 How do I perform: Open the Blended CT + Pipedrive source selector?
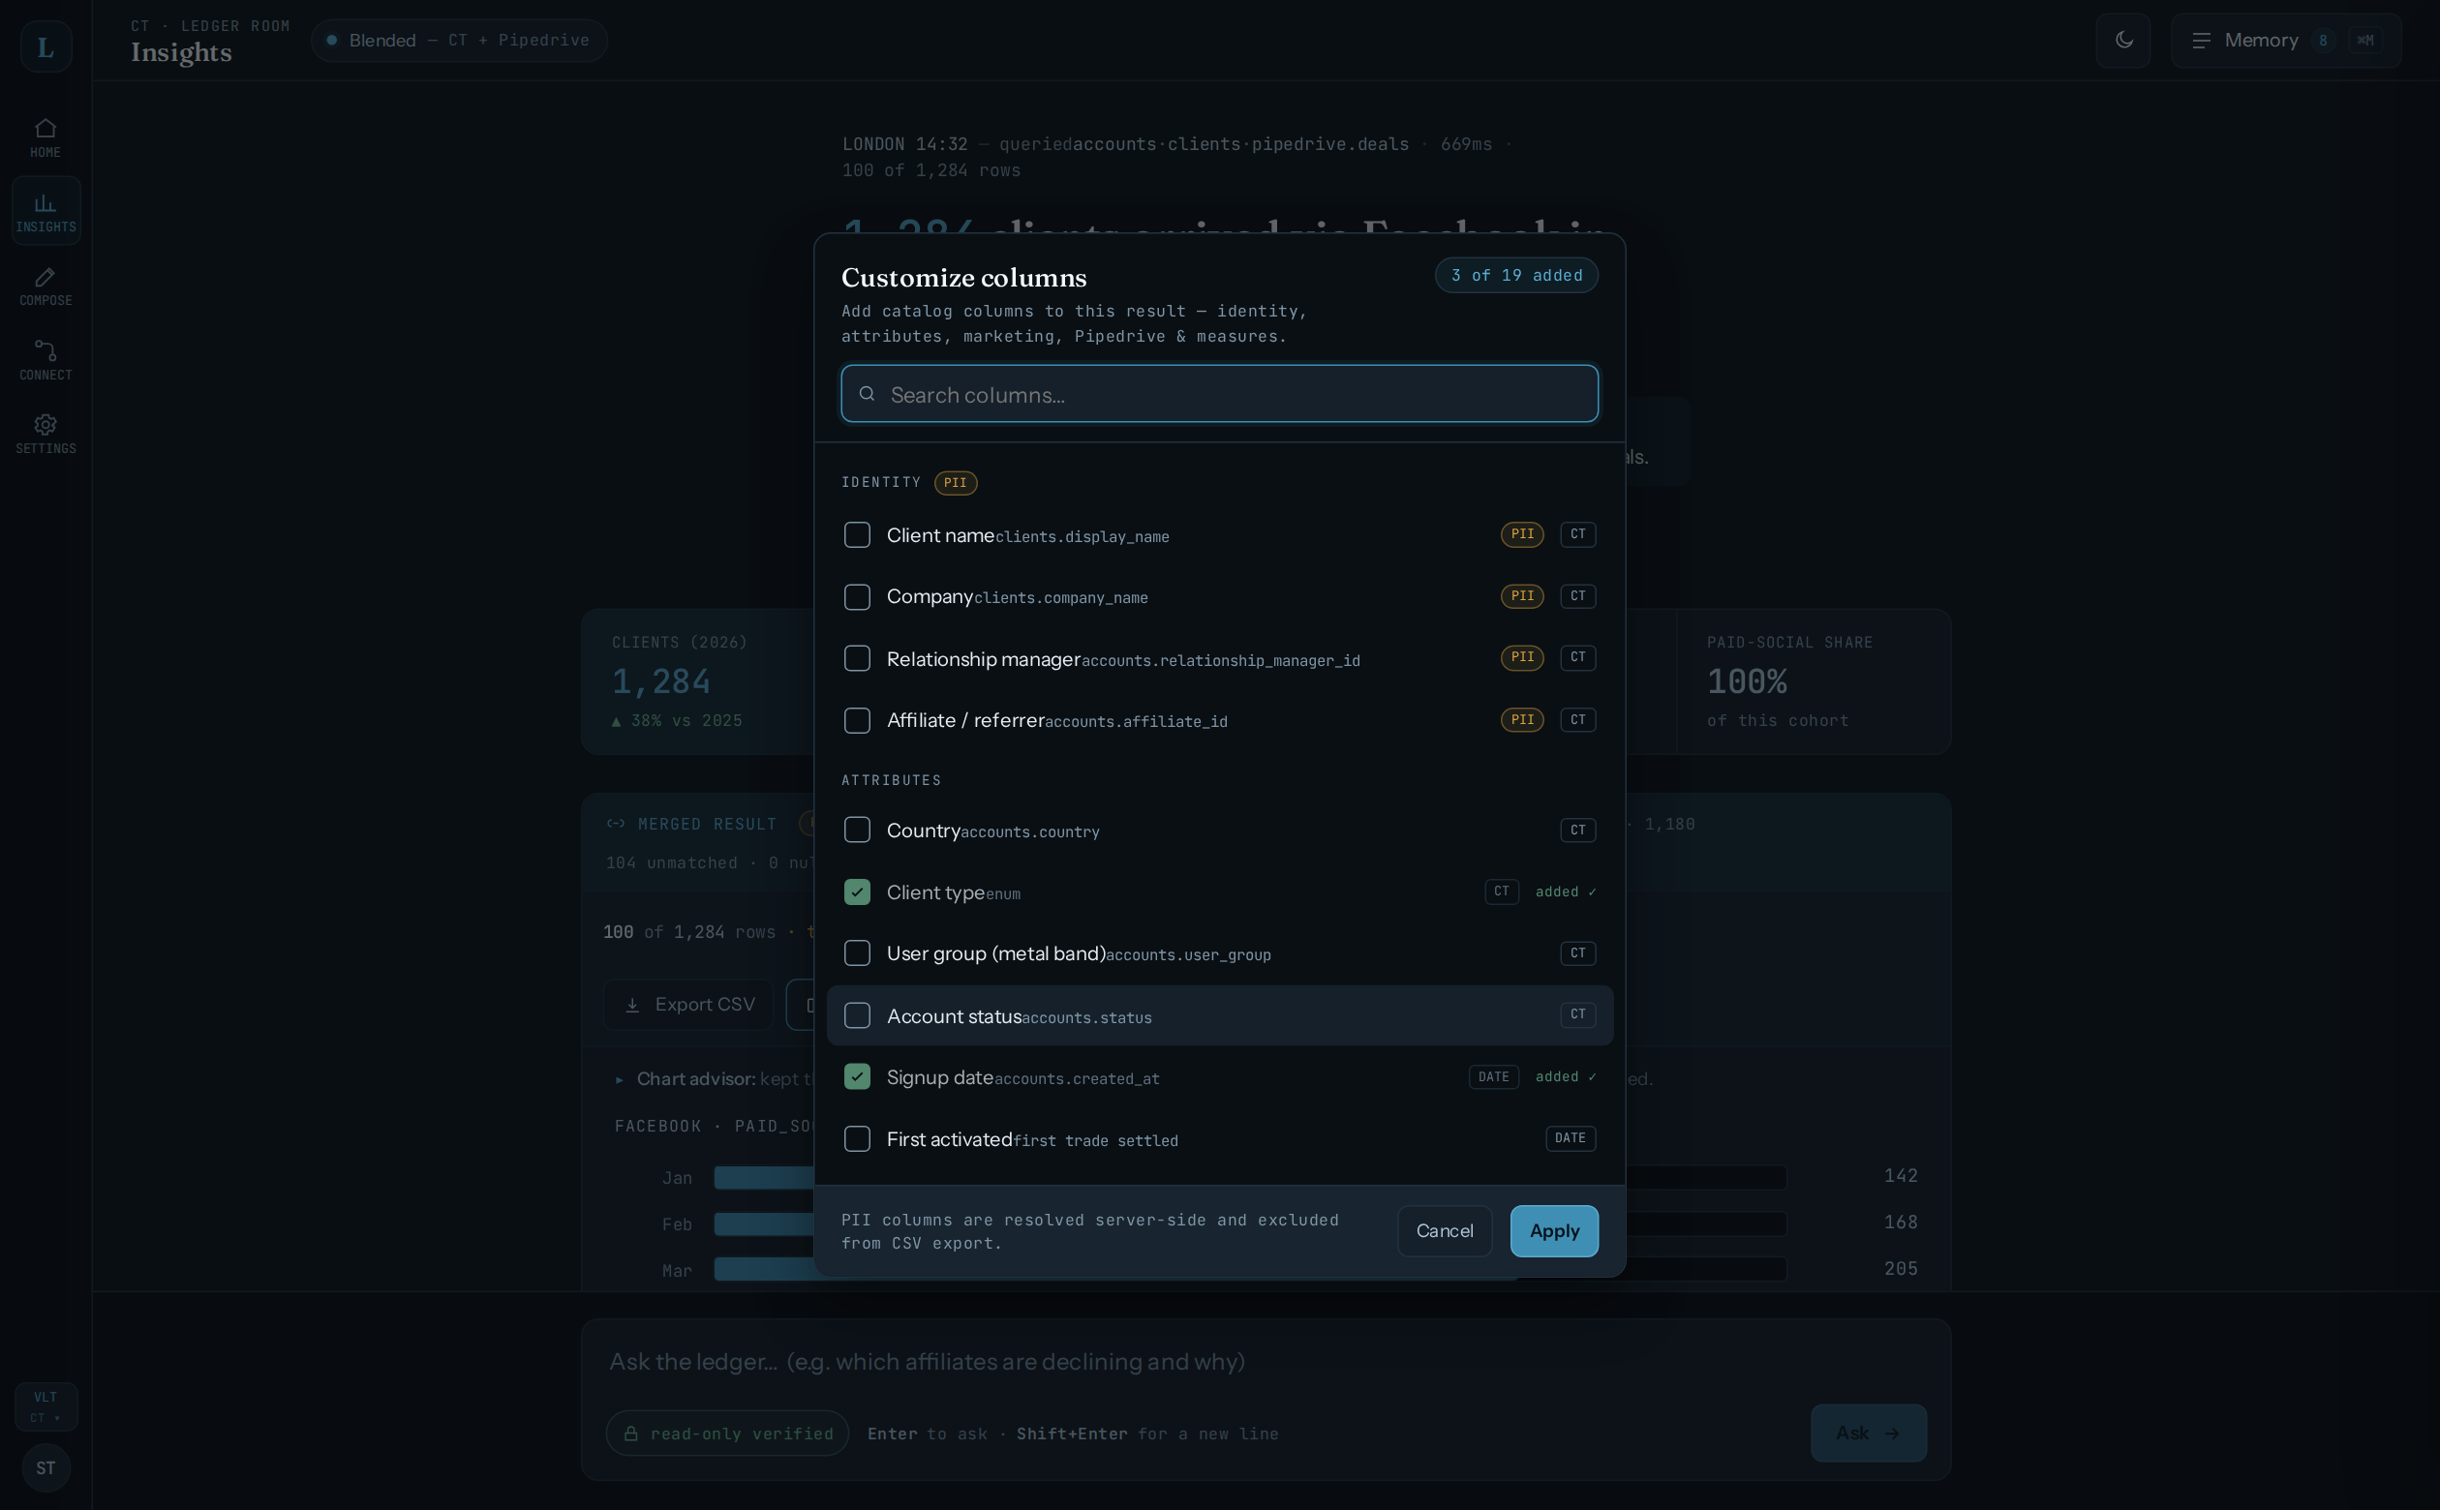click(459, 40)
